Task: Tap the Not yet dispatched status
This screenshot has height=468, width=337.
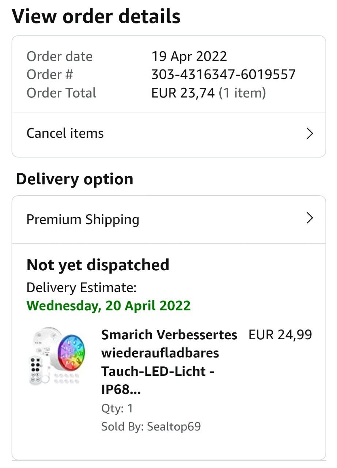Action: [98, 265]
